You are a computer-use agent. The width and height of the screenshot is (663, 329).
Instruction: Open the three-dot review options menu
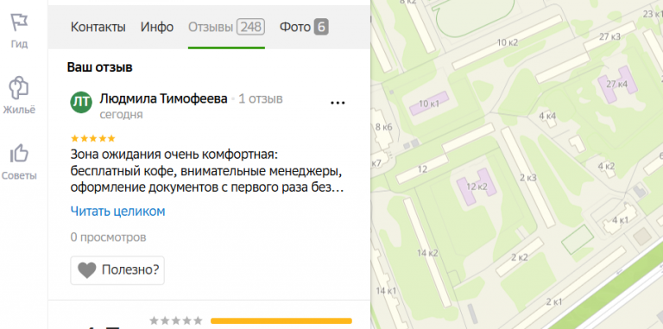pos(338,103)
